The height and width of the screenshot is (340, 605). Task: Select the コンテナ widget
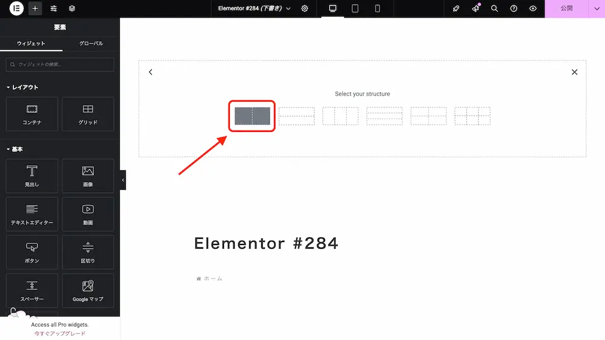(32, 114)
